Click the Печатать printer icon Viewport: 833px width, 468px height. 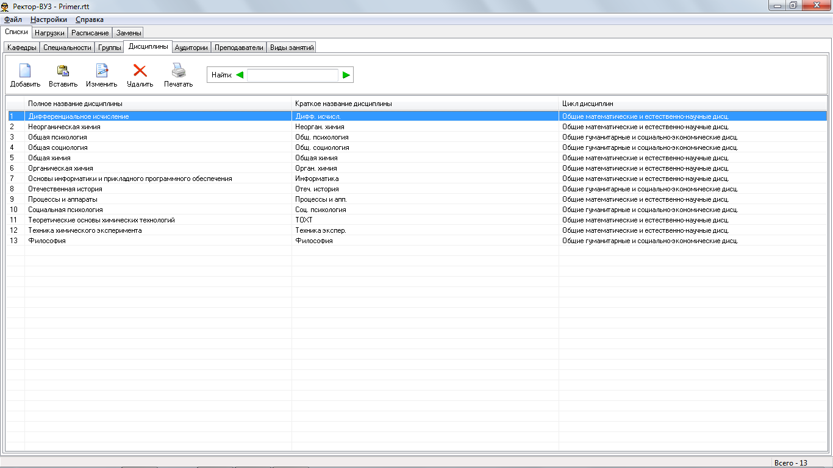[x=178, y=71]
